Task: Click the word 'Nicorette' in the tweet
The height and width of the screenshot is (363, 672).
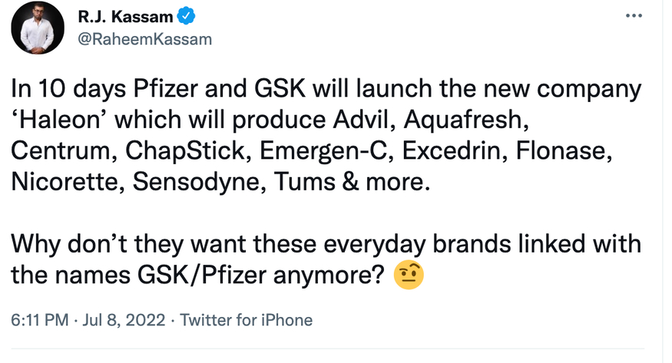Action: (x=64, y=181)
